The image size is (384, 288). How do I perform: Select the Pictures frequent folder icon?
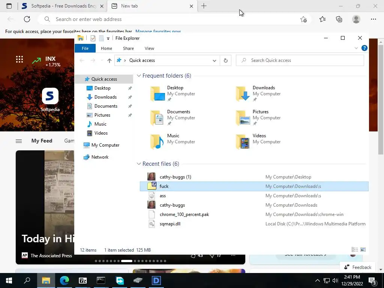coord(243,117)
